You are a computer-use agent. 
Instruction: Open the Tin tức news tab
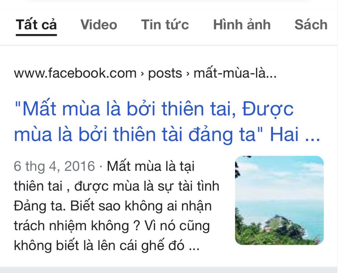point(165,24)
